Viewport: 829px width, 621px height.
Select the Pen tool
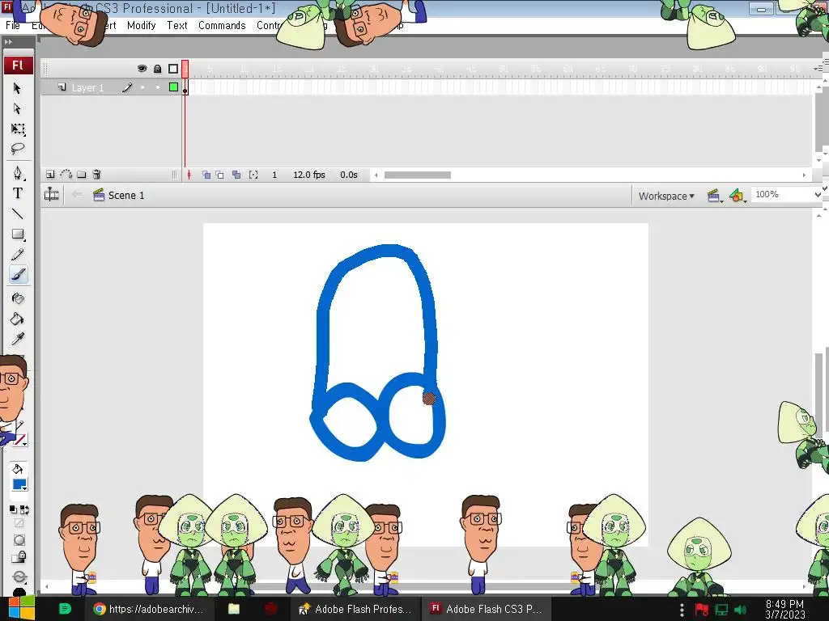pyautogui.click(x=18, y=173)
